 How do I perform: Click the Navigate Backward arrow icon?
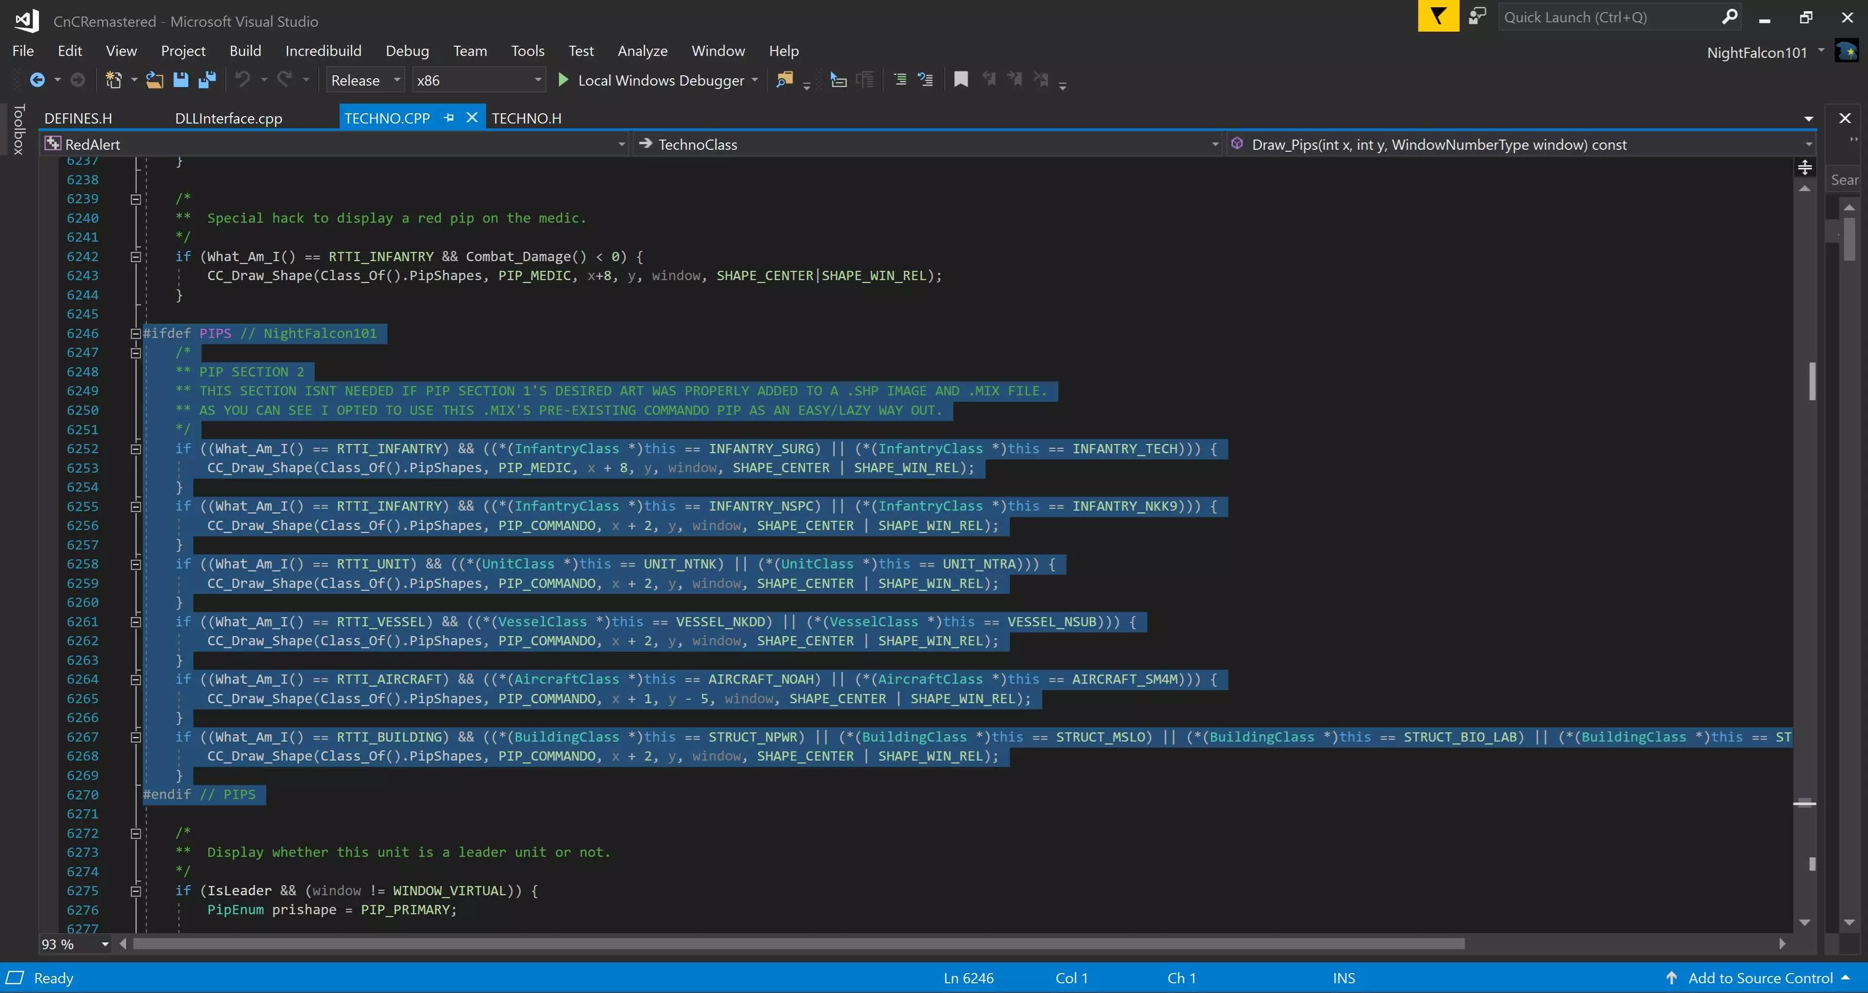click(37, 80)
